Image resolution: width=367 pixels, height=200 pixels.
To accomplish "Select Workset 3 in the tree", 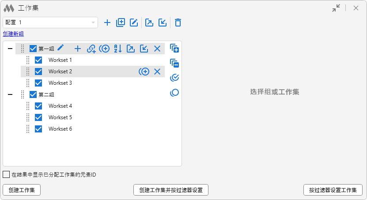I will pos(60,83).
